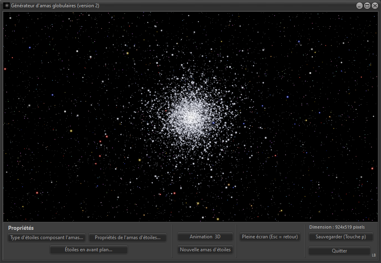Click the small "LB" text in bottom-right corner

tap(374, 255)
